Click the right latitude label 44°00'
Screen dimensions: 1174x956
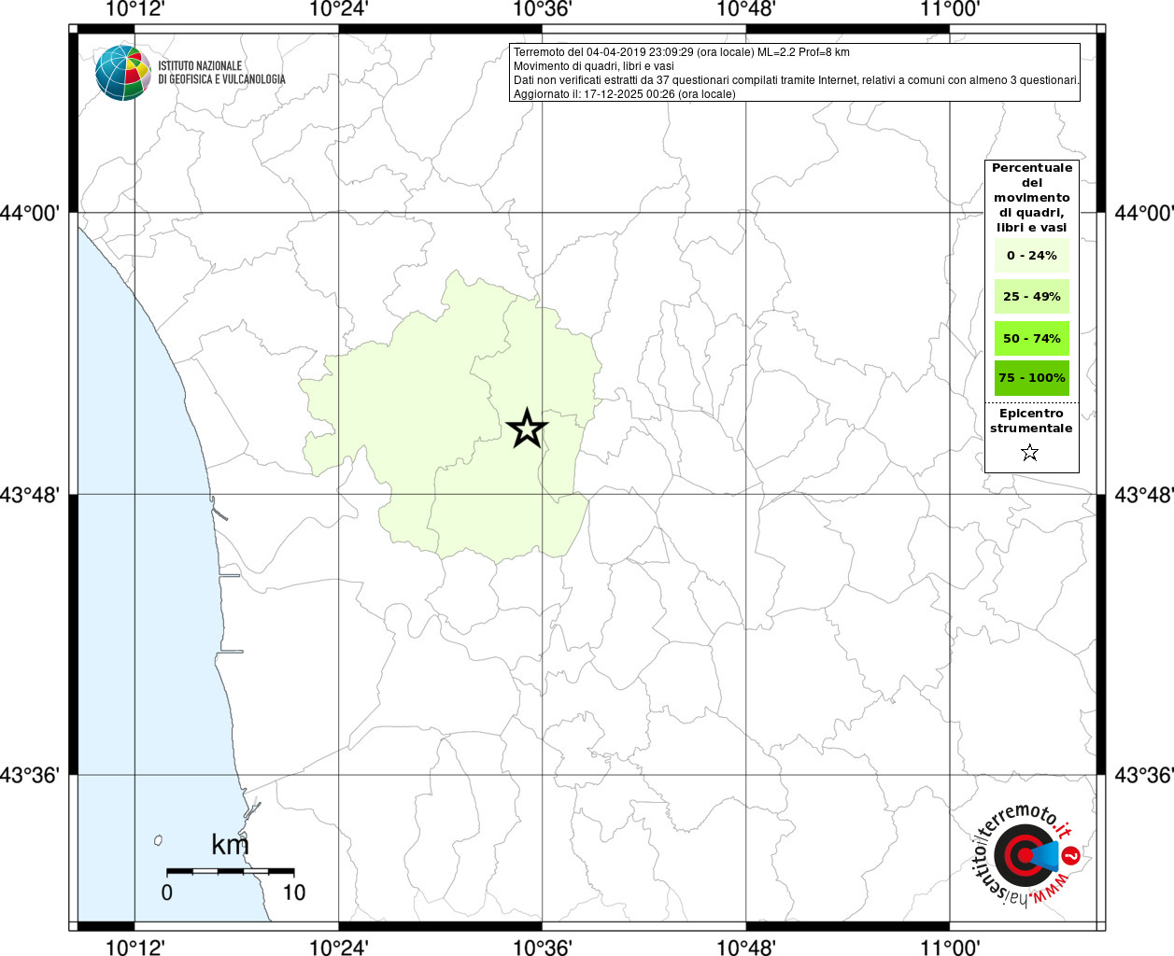click(1144, 213)
